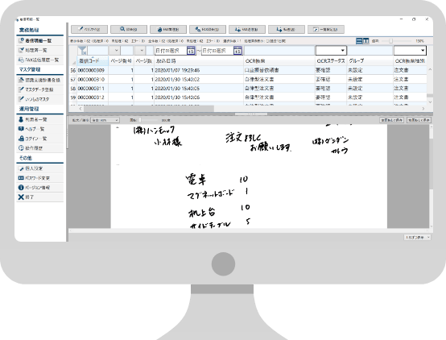Click the table's scroll up arrow
The height and width of the screenshot is (340, 446).
pyautogui.click(x=430, y=69)
